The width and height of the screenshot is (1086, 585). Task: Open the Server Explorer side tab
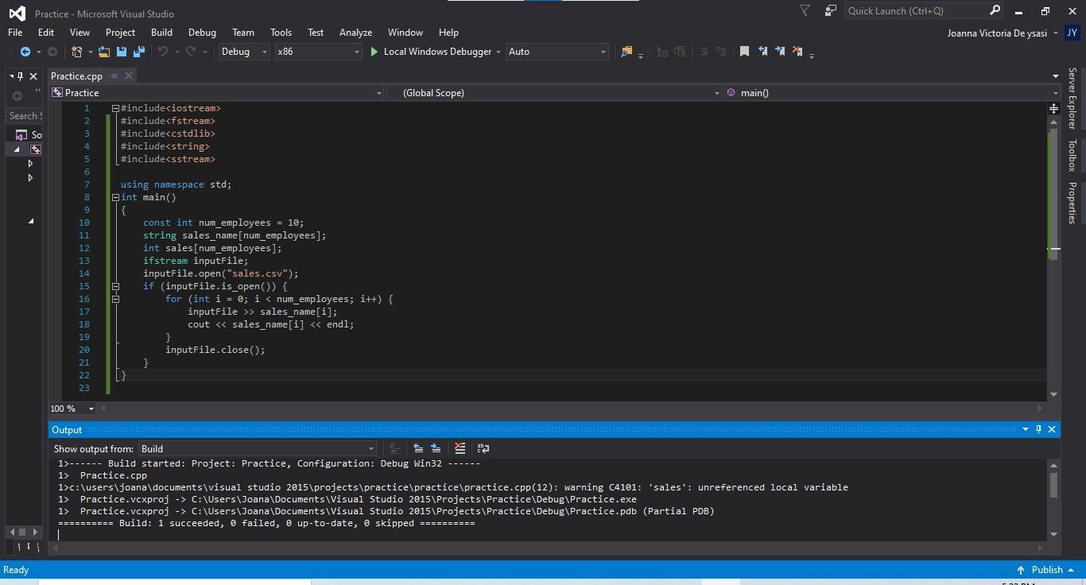tap(1072, 99)
